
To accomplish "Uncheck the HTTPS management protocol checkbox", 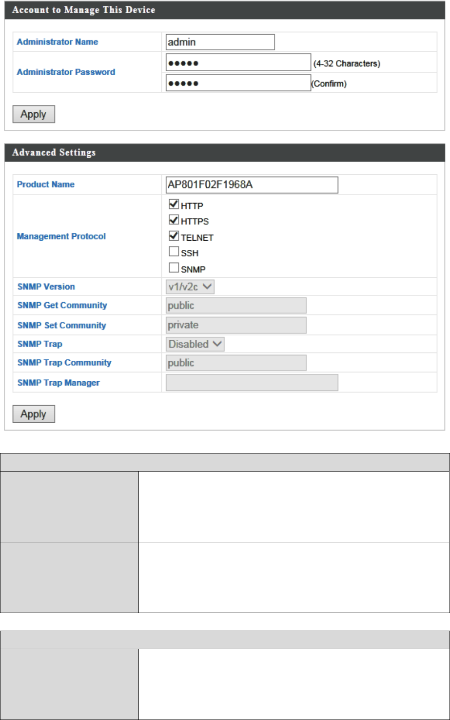I will tap(173, 221).
